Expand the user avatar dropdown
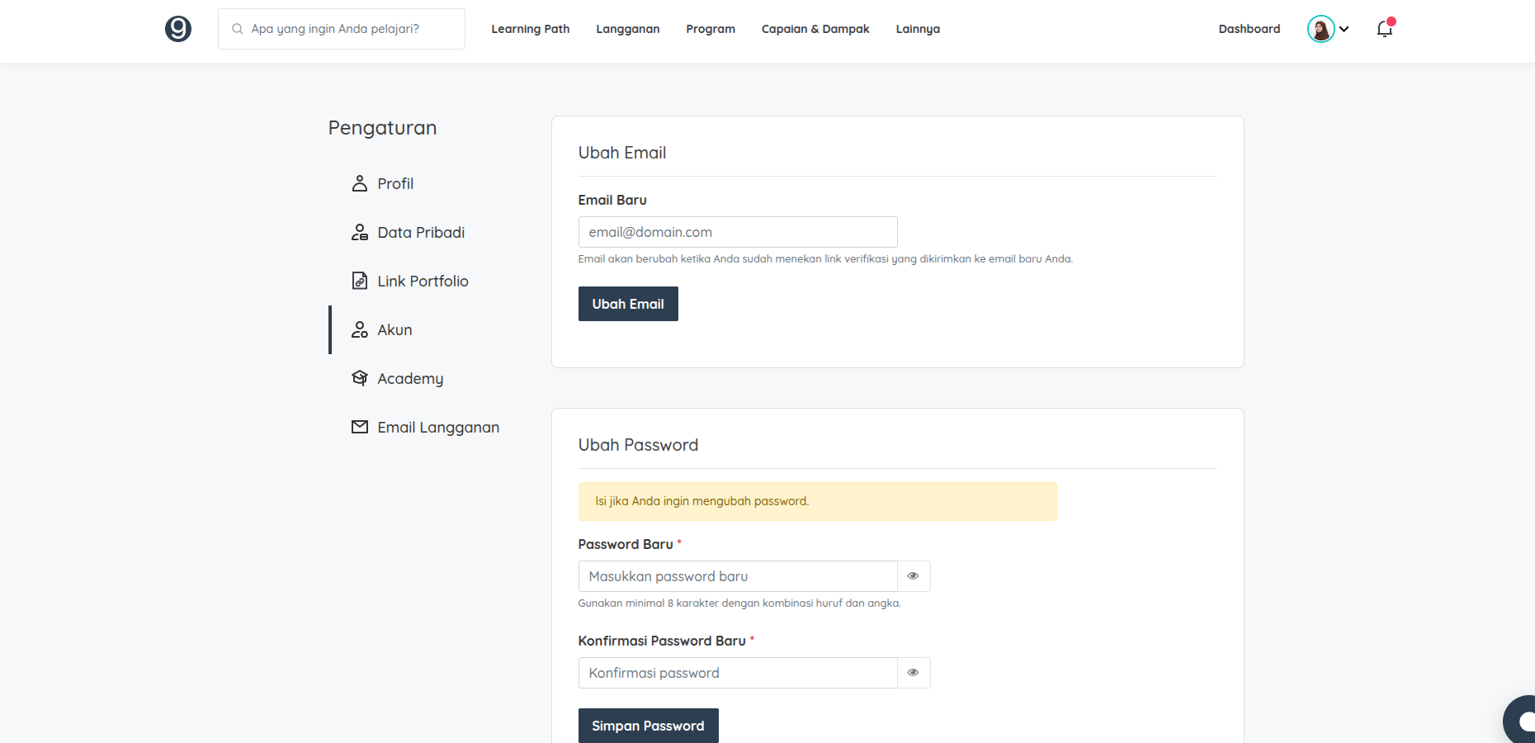 [1328, 29]
